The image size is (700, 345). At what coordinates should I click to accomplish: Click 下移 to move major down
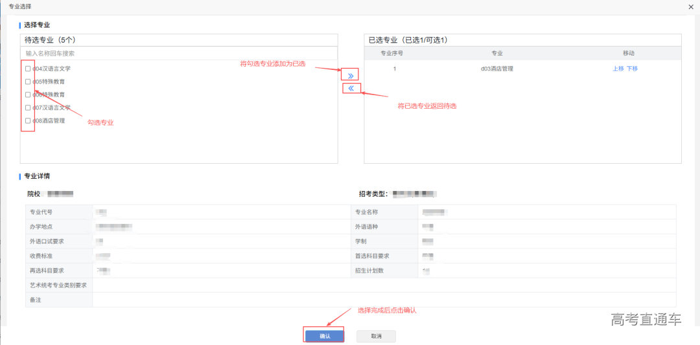coord(632,69)
